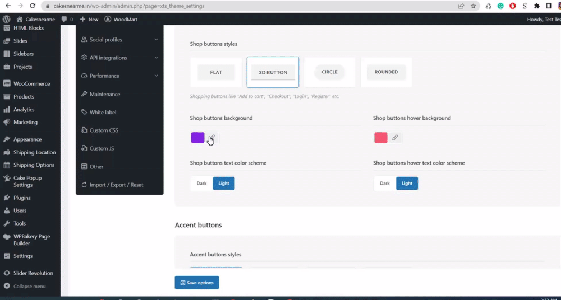
Task: Open the browser extensions puzzle icon
Action: [537, 6]
